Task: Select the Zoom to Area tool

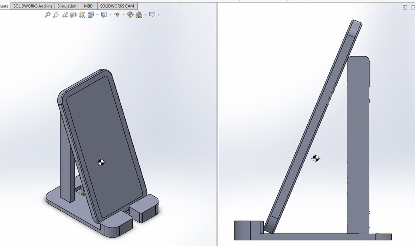Action: 56,15
